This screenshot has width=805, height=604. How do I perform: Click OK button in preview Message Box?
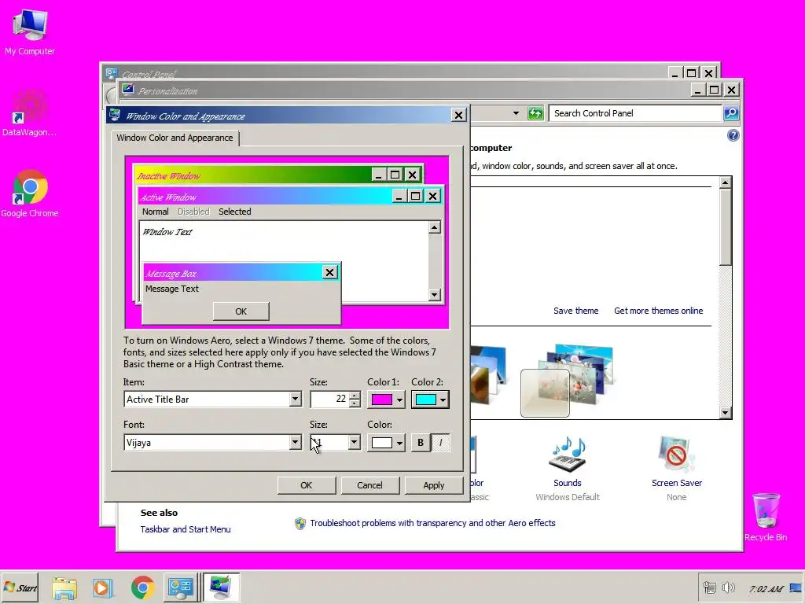[x=241, y=311]
